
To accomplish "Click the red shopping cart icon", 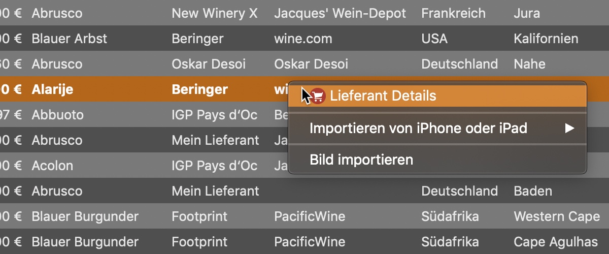I will pos(318,96).
